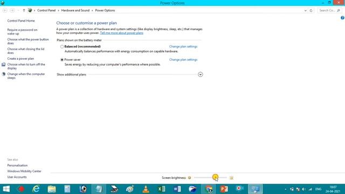
Task: Change plan settings for Balanced
Action: click(x=183, y=46)
